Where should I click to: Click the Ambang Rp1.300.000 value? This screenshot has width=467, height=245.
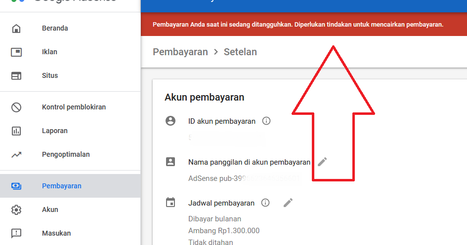pyautogui.click(x=224, y=231)
